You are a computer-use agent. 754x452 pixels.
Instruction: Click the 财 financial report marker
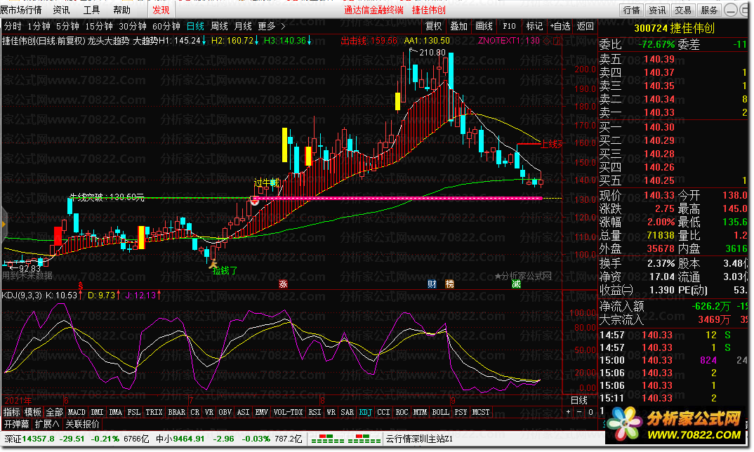click(x=432, y=284)
